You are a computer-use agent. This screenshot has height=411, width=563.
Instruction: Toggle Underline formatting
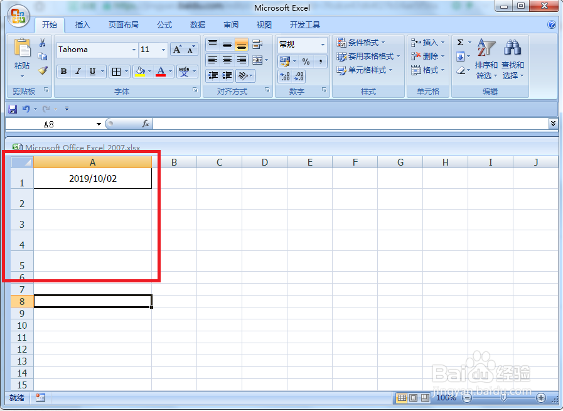point(92,72)
